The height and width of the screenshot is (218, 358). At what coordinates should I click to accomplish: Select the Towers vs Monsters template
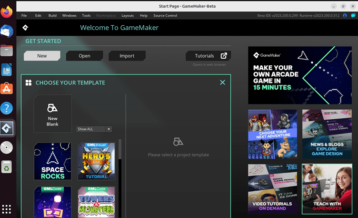96,202
